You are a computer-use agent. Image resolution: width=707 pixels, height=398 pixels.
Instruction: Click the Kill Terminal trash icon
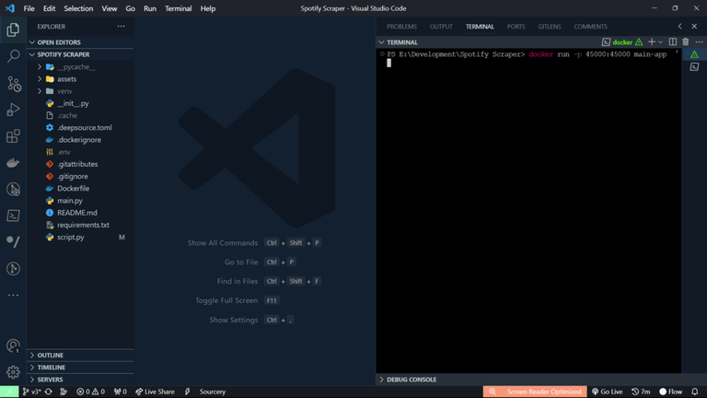coord(685,42)
